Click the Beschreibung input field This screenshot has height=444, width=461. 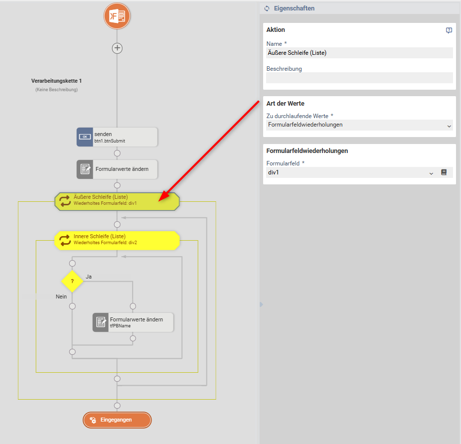pyautogui.click(x=359, y=78)
